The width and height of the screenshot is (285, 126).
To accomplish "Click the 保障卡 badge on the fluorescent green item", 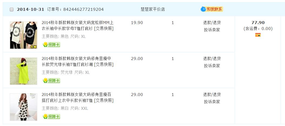I will pyautogui.click(x=51, y=81).
